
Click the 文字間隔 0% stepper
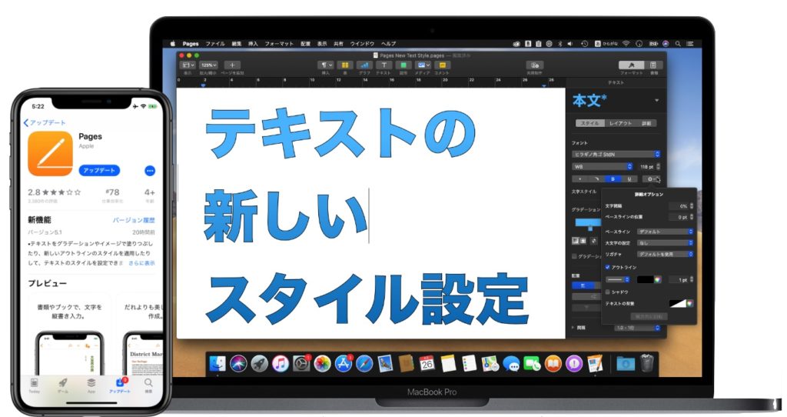pyautogui.click(x=692, y=206)
